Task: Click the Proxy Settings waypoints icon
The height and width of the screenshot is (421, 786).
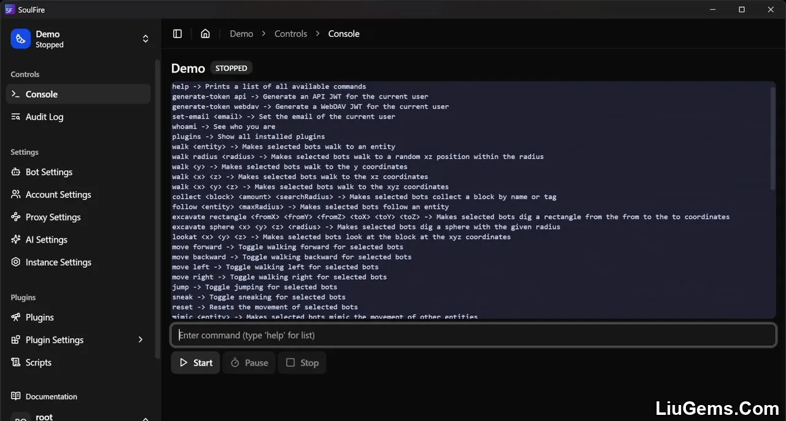Action: point(16,217)
